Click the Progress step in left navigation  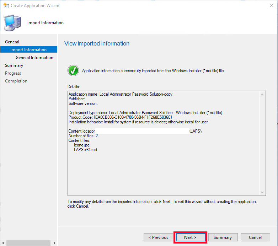coord(13,73)
